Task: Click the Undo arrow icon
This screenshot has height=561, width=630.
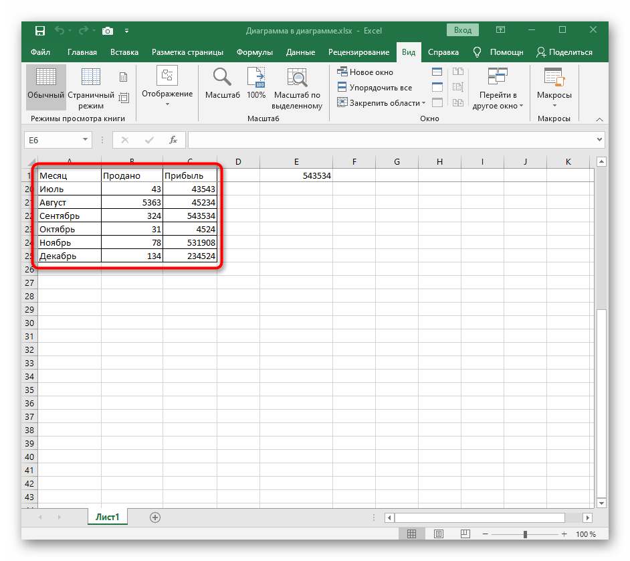Action: (x=60, y=31)
